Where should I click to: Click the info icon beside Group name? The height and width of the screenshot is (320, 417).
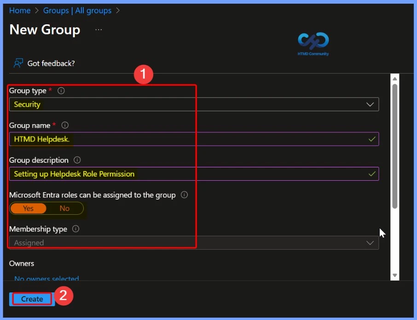[x=64, y=125]
